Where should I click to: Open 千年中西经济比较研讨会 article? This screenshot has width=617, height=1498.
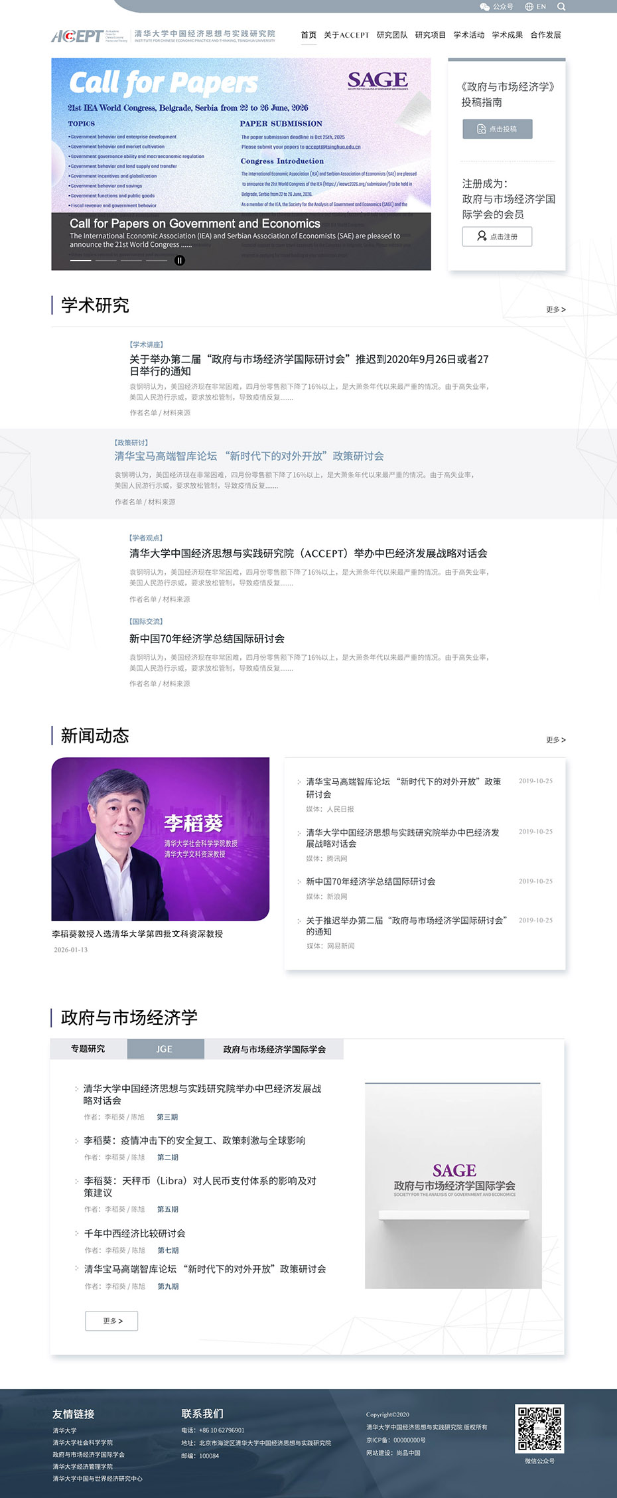135,1233
